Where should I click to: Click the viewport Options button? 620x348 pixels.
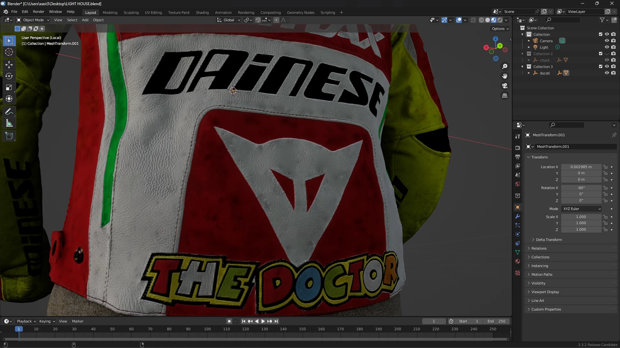coord(500,29)
